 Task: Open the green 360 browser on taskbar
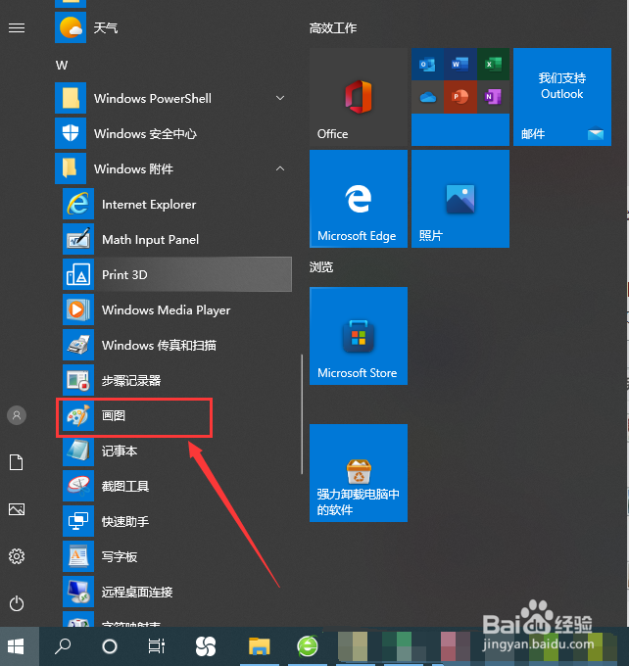click(308, 646)
